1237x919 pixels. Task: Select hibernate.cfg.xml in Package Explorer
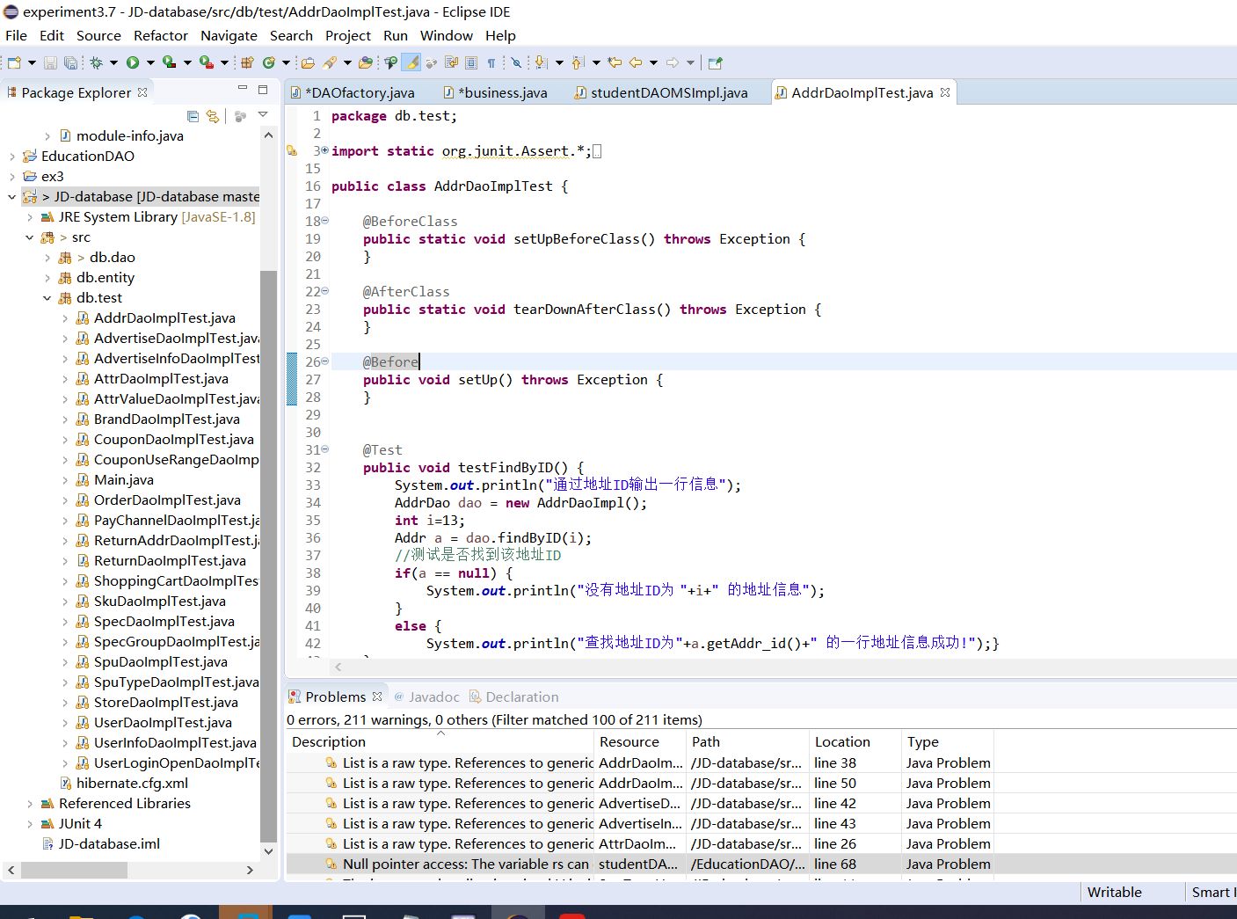pos(132,783)
